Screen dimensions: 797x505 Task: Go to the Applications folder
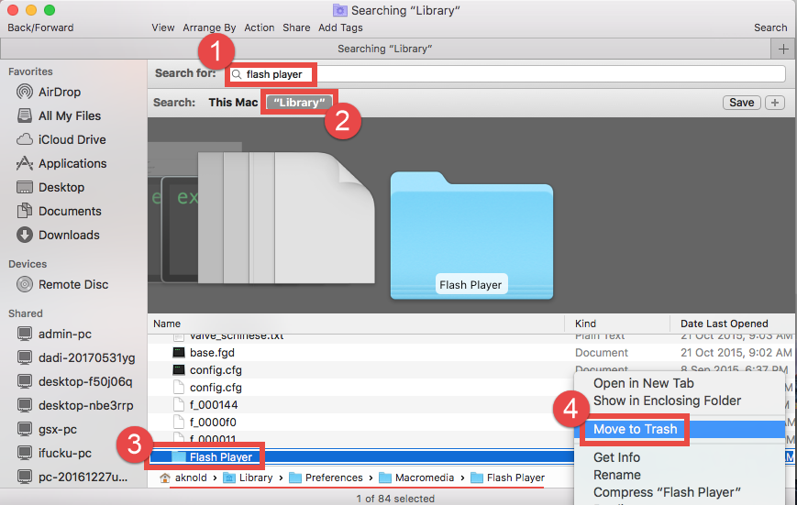pos(61,163)
